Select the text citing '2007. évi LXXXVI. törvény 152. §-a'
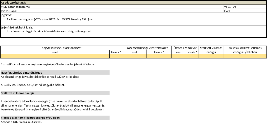The image size is (267, 124). point(50,19)
